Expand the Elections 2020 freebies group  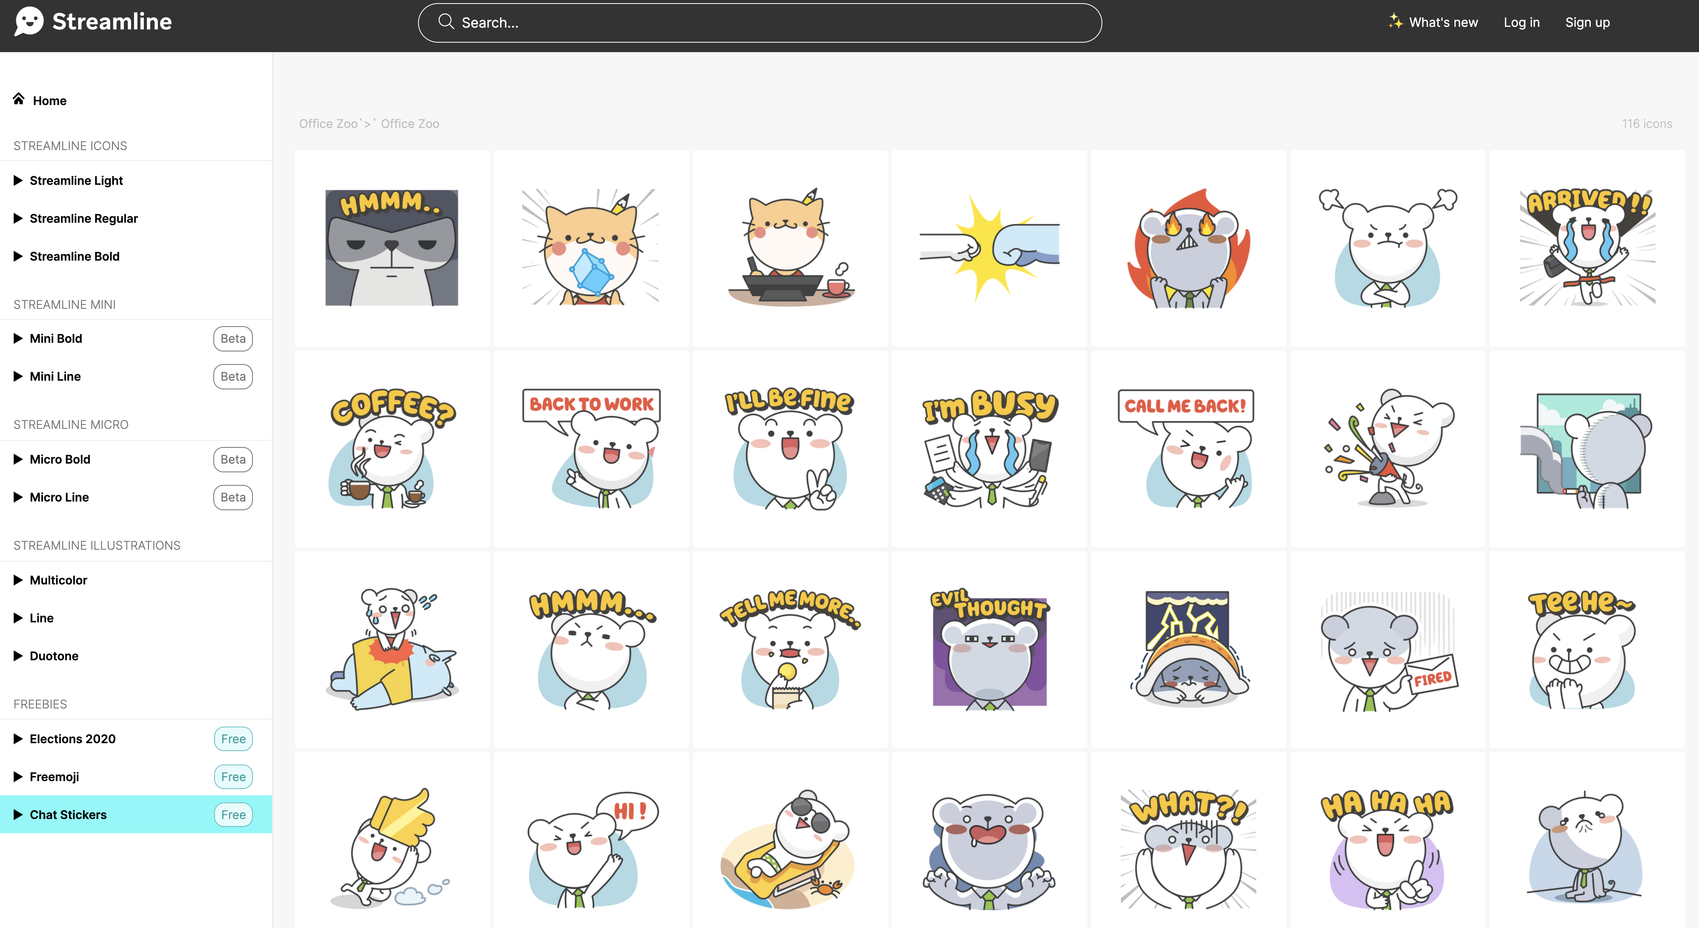(x=19, y=739)
